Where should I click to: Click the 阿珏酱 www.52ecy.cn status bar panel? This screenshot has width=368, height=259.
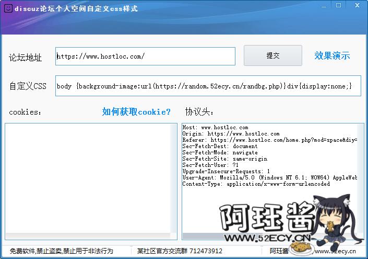pyautogui.click(x=313, y=251)
